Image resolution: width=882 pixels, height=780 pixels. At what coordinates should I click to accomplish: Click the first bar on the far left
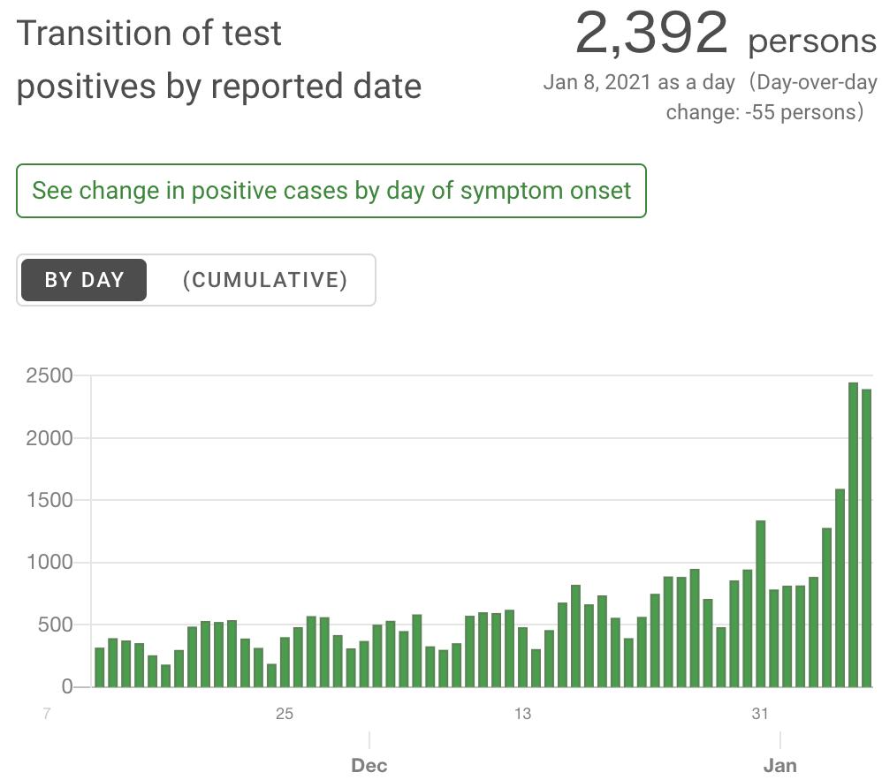[99, 667]
